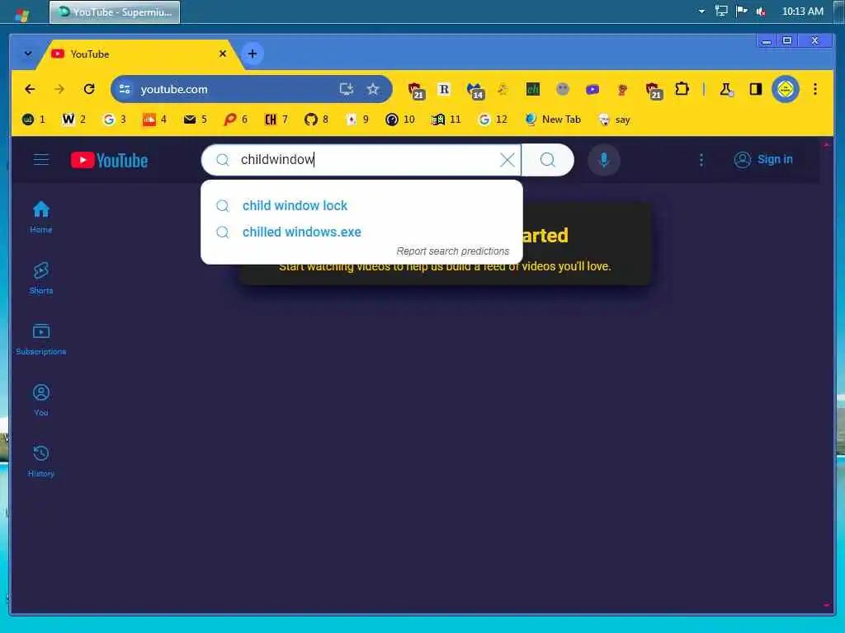Click 'Report search predictions' link
The image size is (845, 633).
(453, 251)
